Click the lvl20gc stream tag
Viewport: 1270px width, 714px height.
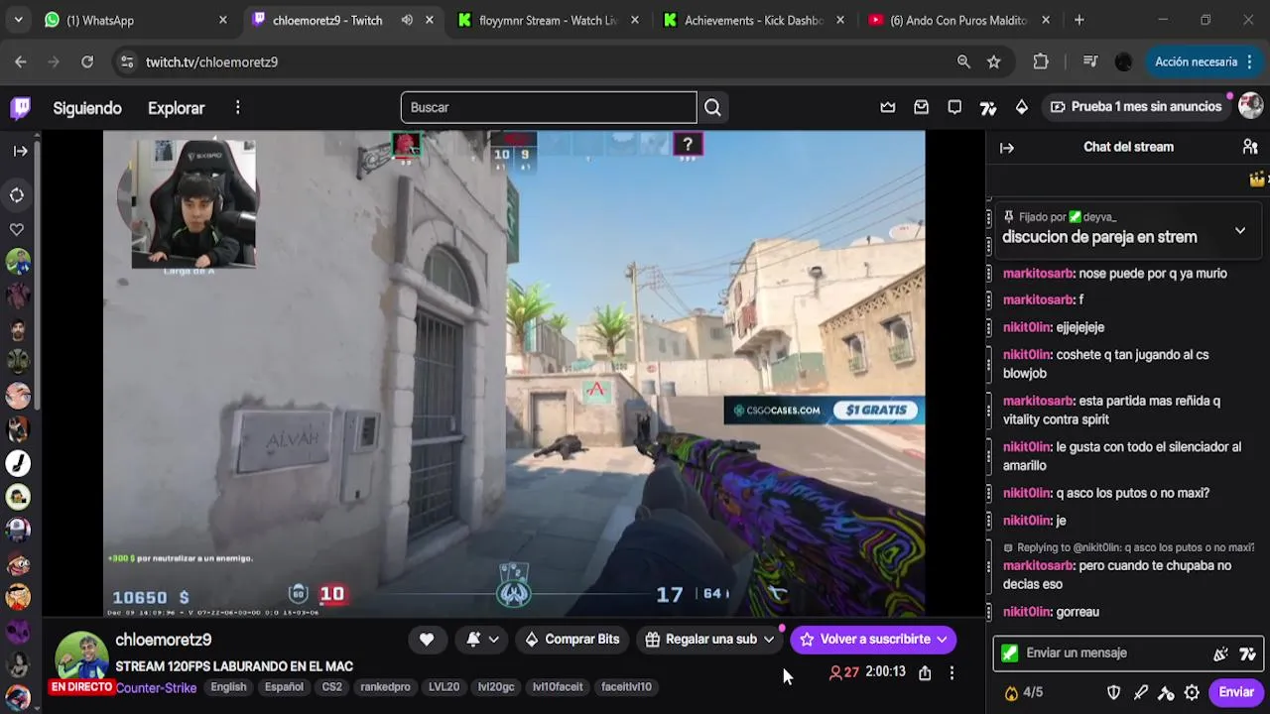click(496, 687)
